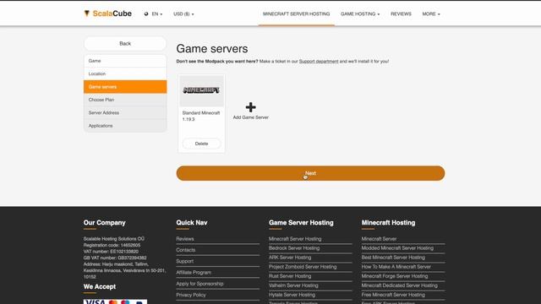Image resolution: width=541 pixels, height=304 pixels.
Task: Click the Standard Minecraft 1.19.3 text
Action: (x=201, y=116)
